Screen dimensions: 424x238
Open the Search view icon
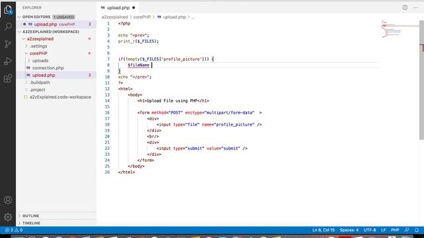(x=8, y=26)
